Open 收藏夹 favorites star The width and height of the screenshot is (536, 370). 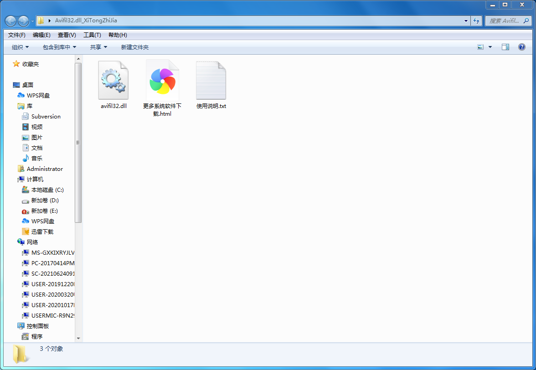[16, 64]
